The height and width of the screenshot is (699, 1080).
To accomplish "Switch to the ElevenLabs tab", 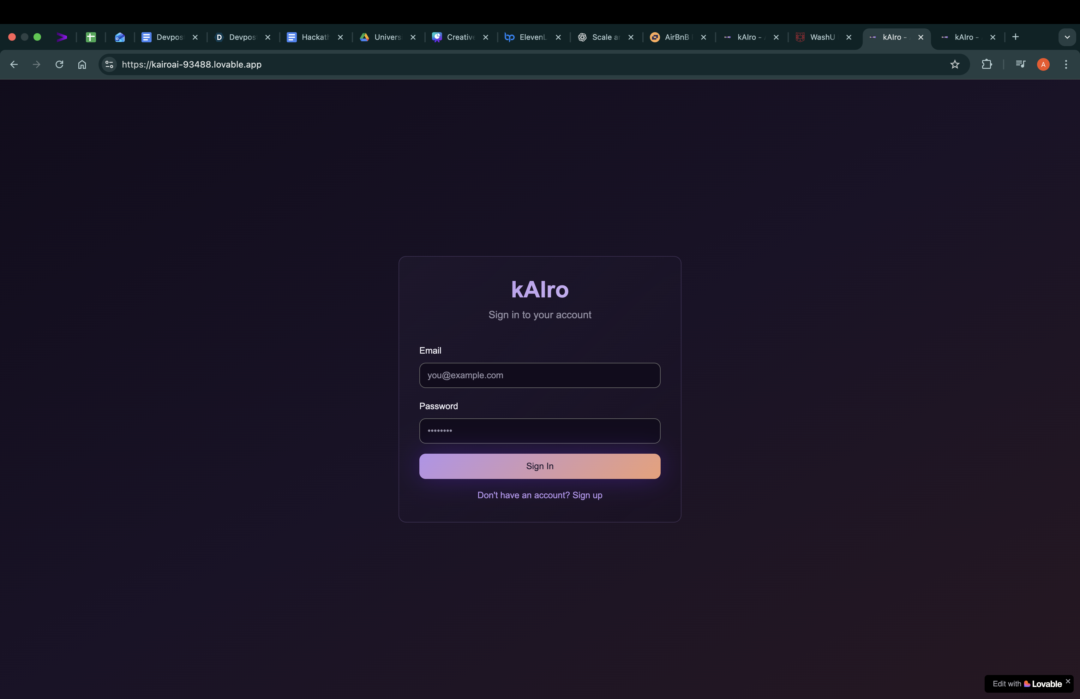I will coord(532,37).
